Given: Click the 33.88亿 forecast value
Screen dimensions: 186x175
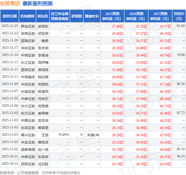Looking at the screenshot, I should (x=142, y=48).
